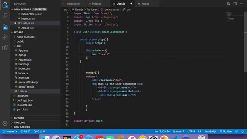
Task: Click the master branch indicator in status bar
Action: click(x=10, y=131)
